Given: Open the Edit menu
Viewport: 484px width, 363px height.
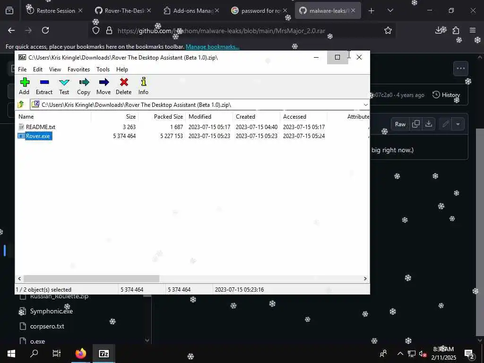Looking at the screenshot, I should pyautogui.click(x=38, y=69).
